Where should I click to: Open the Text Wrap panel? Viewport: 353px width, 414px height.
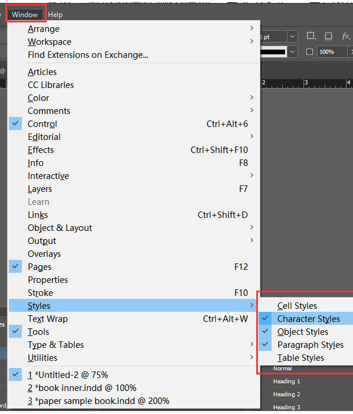134,319
